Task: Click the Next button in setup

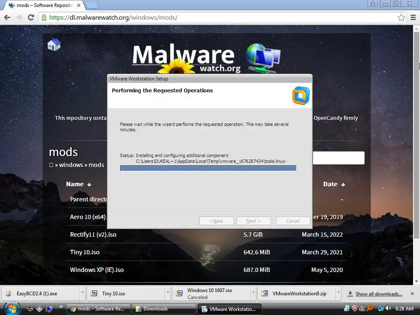Action: 253,221
